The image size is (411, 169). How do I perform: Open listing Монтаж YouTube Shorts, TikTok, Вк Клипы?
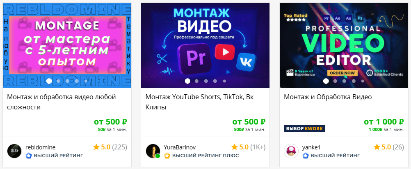tap(199, 102)
